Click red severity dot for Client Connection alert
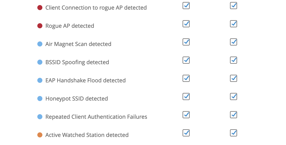Image resolution: width=286 pixels, height=145 pixels. pyautogui.click(x=40, y=8)
